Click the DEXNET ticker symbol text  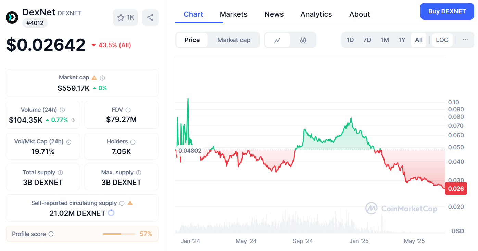[70, 13]
